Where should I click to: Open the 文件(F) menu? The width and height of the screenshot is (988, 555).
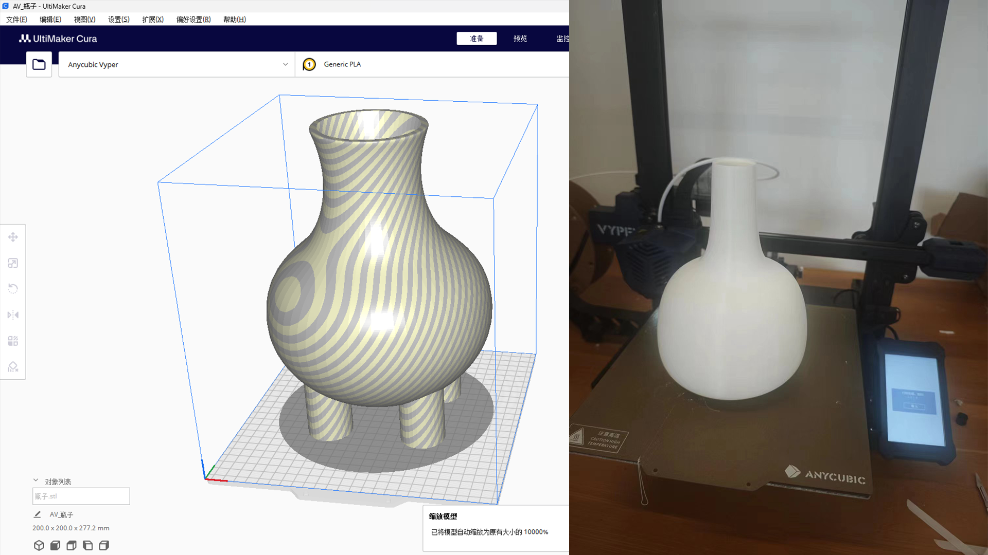coord(16,20)
